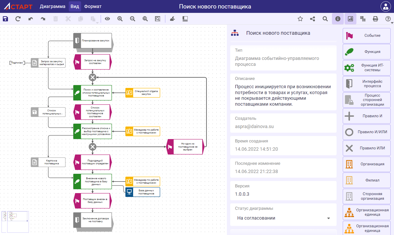The image size is (394, 235).
Task: Open help question mark icon
Action: tap(388, 19)
